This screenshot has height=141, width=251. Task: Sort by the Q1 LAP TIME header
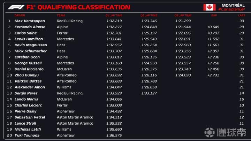tap(114, 16)
